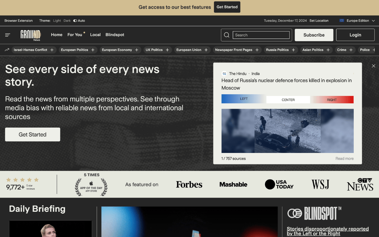The image size is (379, 237).
Task: Open the Blindspot tab
Action: coord(115,35)
